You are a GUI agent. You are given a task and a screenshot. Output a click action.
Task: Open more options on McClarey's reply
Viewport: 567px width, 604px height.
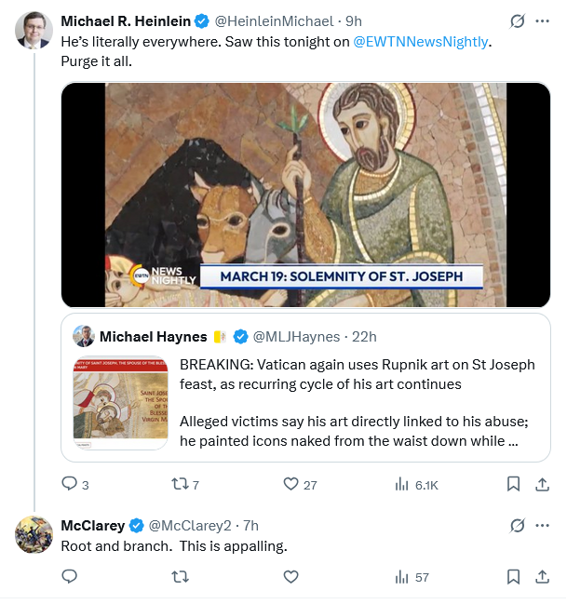tap(543, 526)
